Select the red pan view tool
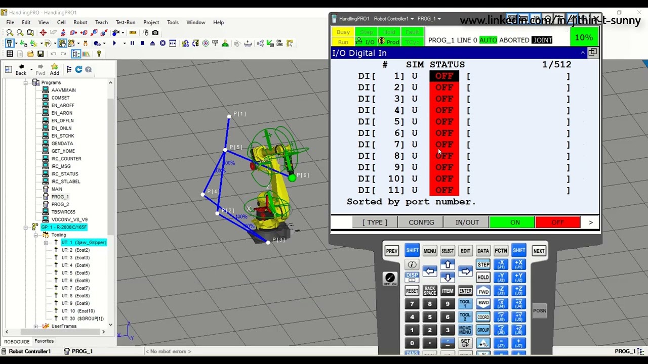Screen dimensions: 648x364 43,32
